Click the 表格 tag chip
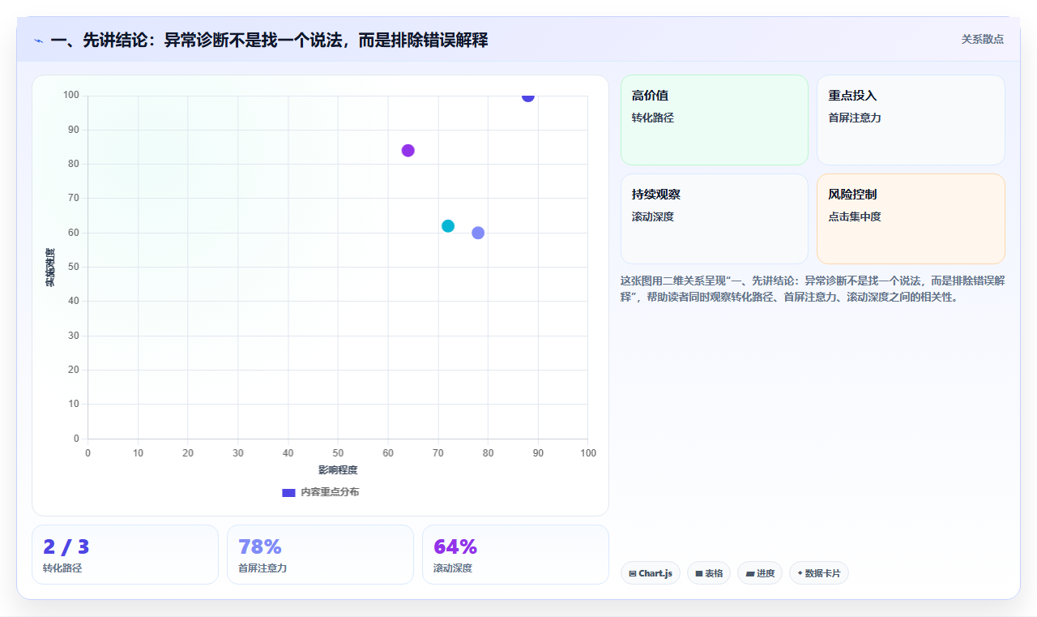 click(x=709, y=573)
